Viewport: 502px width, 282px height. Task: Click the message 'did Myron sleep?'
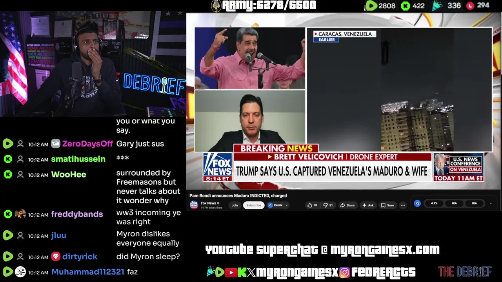tap(148, 257)
